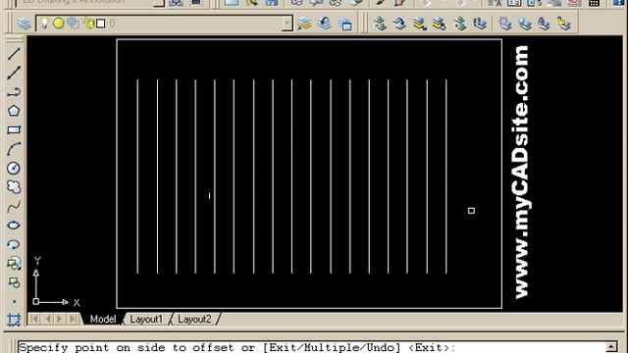Switch to the Model tab
The image size is (628, 353).
[x=103, y=319]
